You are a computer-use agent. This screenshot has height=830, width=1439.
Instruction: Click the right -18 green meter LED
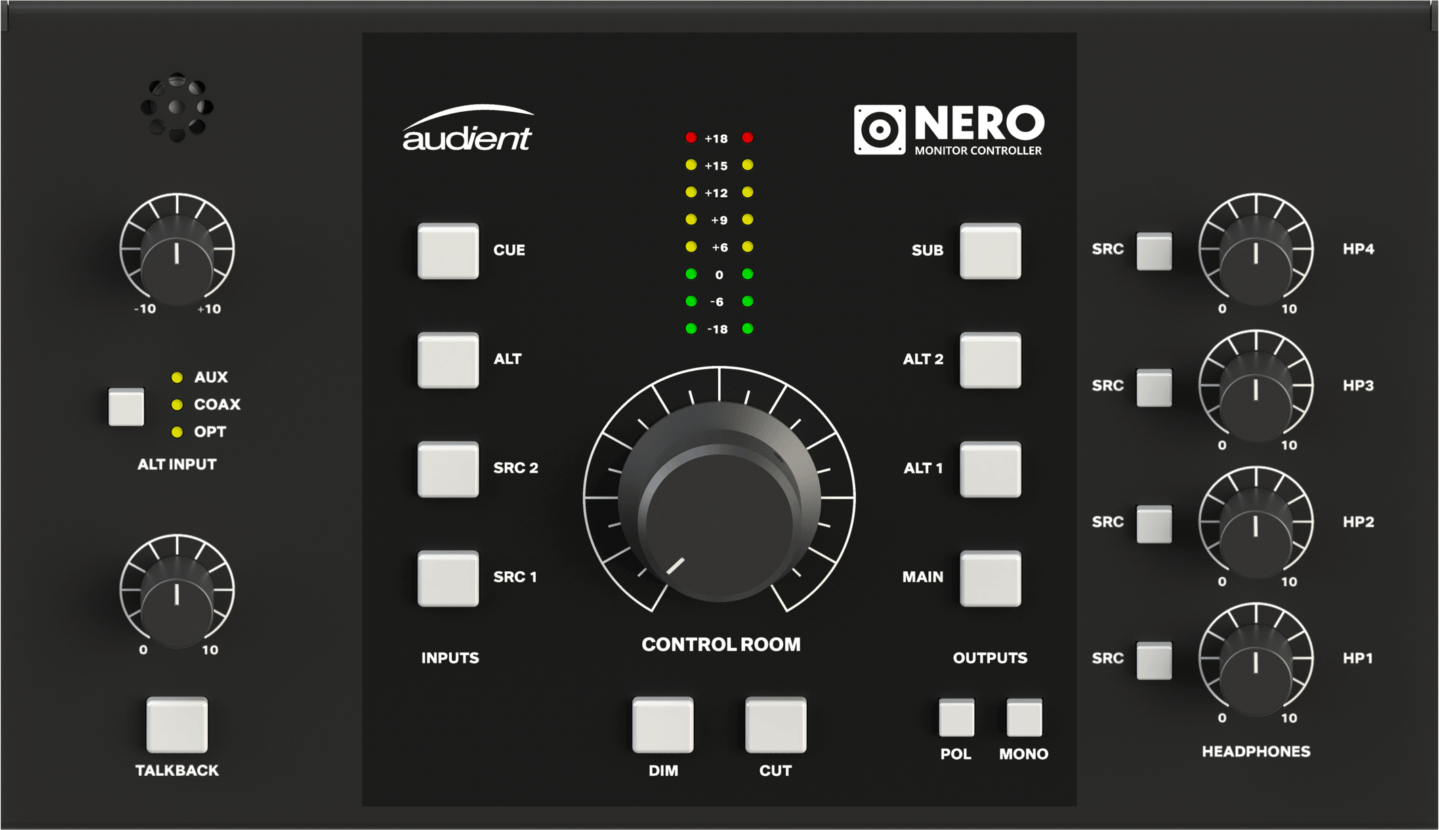(x=747, y=329)
